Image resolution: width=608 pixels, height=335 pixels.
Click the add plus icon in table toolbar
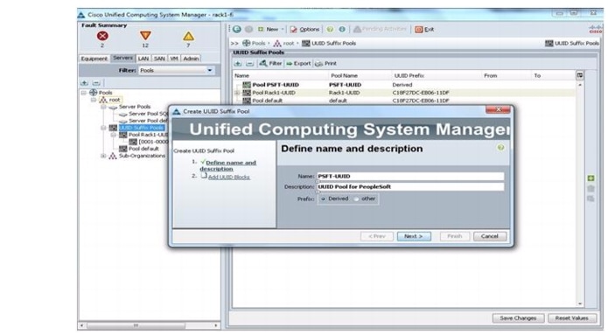[x=238, y=63]
